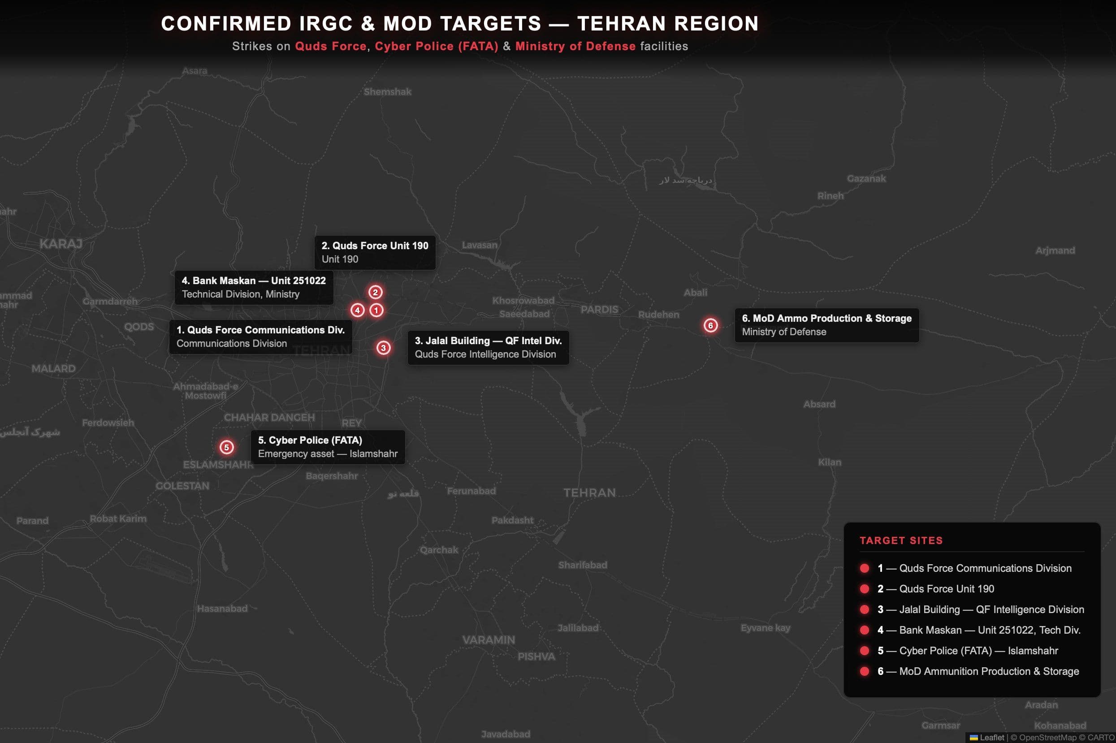Image resolution: width=1116 pixels, height=743 pixels.
Task: Click the Javadabad place label
Action: pos(506,734)
